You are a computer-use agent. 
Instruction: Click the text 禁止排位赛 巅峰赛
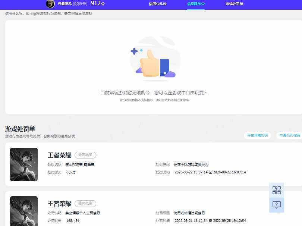pyautogui.click(x=80, y=164)
